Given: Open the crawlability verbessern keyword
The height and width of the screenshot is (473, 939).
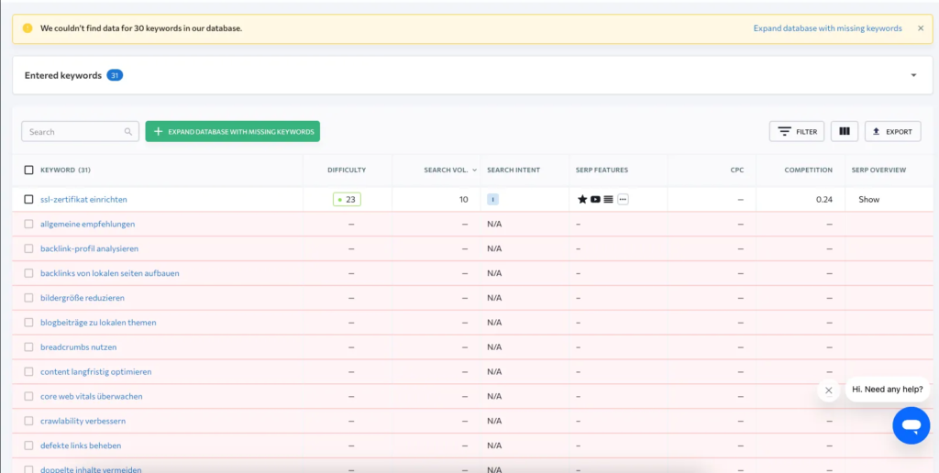Looking at the screenshot, I should (x=83, y=421).
